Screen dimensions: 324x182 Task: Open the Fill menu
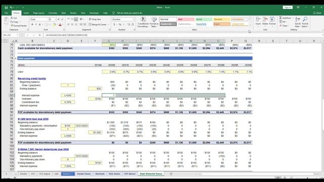283,22
